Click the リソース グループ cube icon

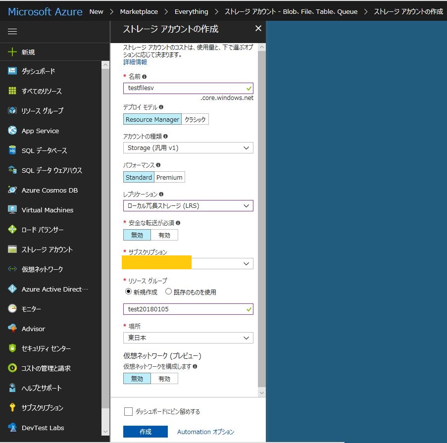click(x=12, y=110)
